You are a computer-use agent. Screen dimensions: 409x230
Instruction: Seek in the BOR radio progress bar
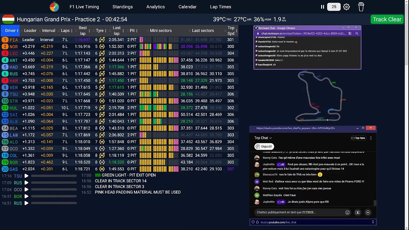pyautogui.click(x=54, y=196)
